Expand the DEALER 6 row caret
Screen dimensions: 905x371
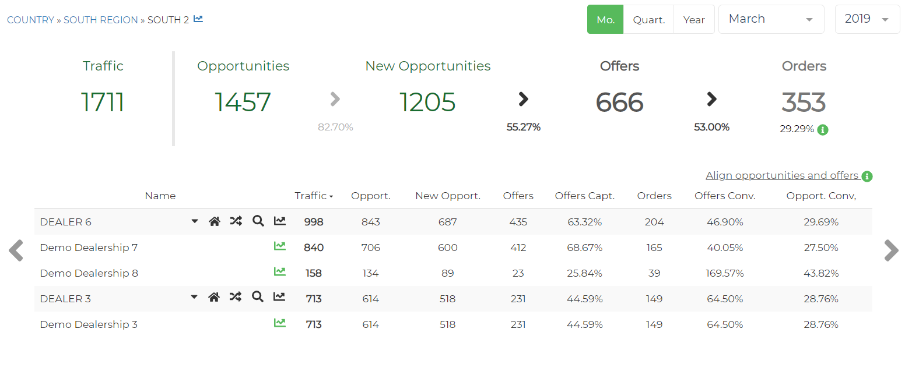[x=194, y=221]
